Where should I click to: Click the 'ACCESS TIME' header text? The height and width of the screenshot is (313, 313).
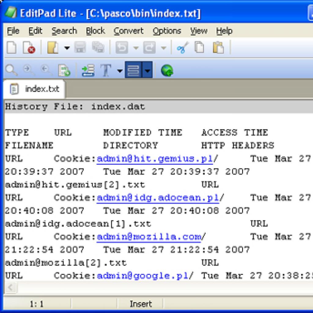coord(234,133)
